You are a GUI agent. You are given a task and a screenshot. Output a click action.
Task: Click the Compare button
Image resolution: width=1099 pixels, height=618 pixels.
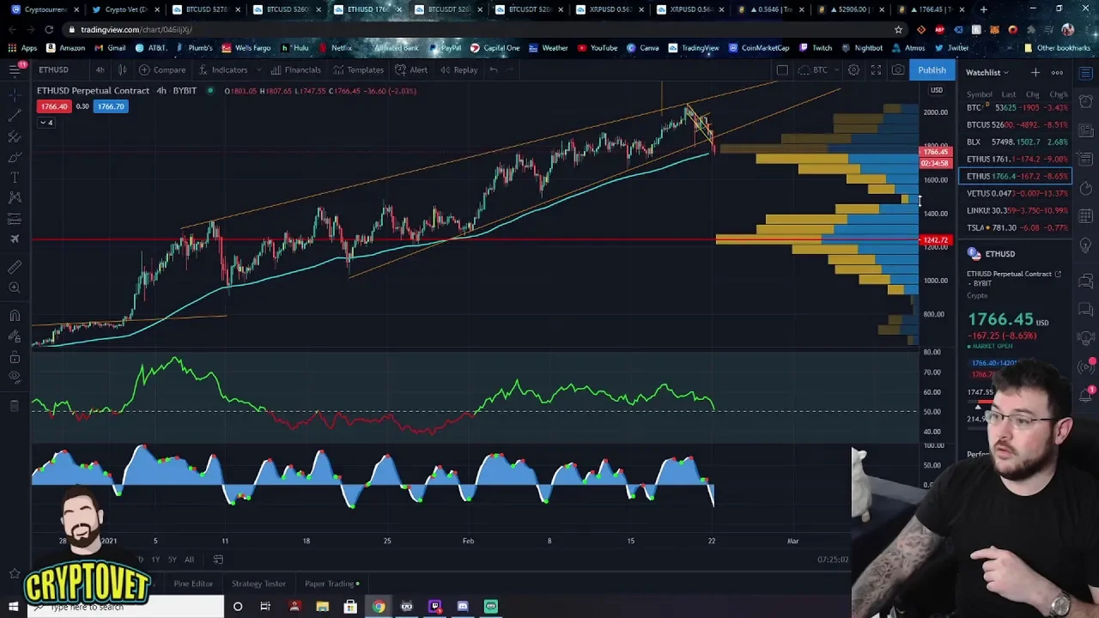click(162, 70)
